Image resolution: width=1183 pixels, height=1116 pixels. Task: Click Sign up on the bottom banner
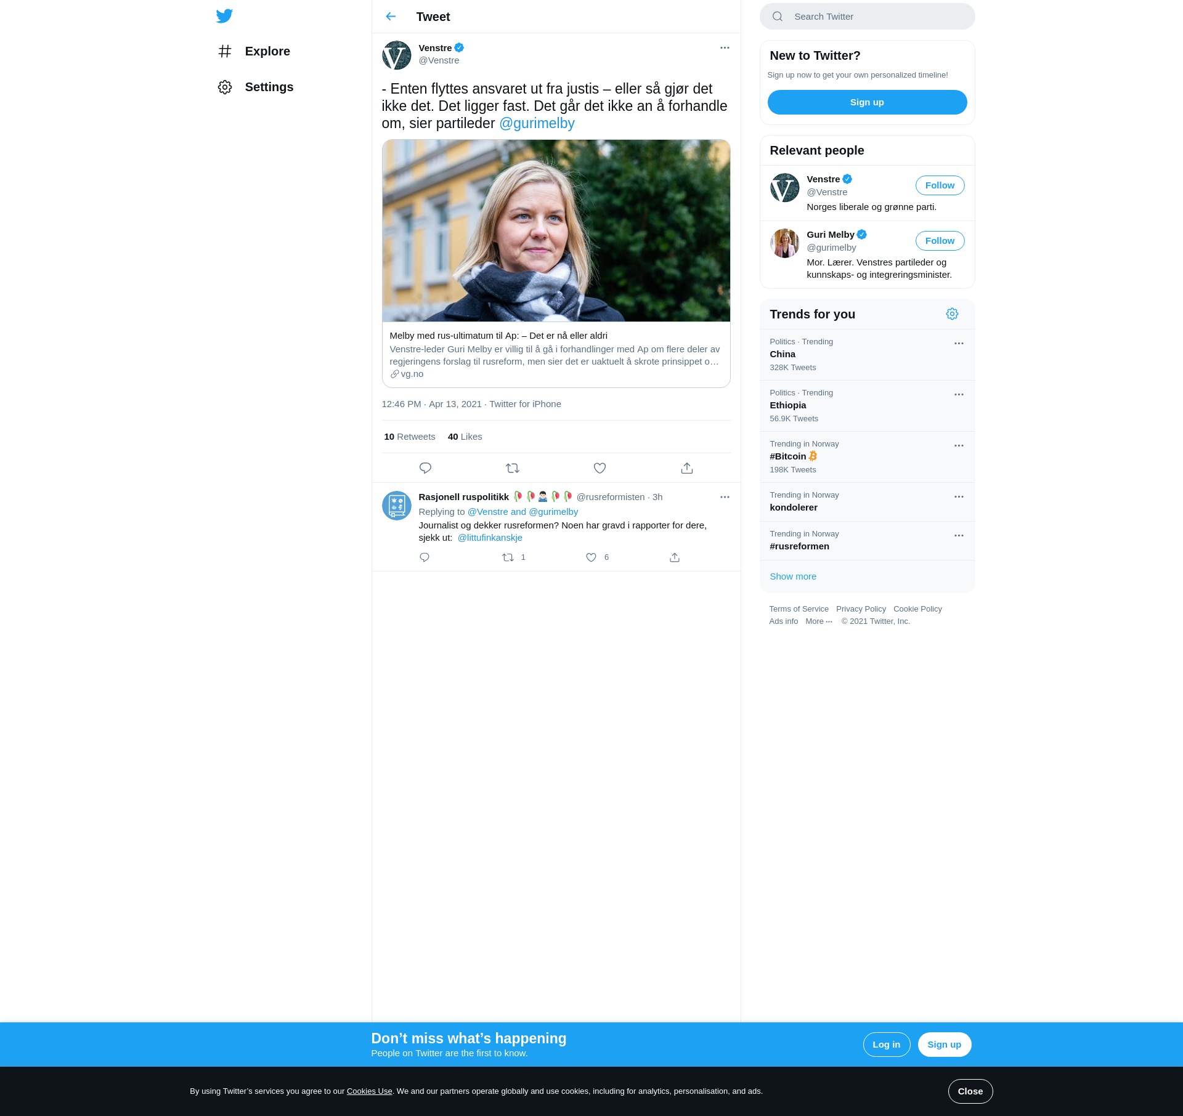click(x=944, y=1045)
